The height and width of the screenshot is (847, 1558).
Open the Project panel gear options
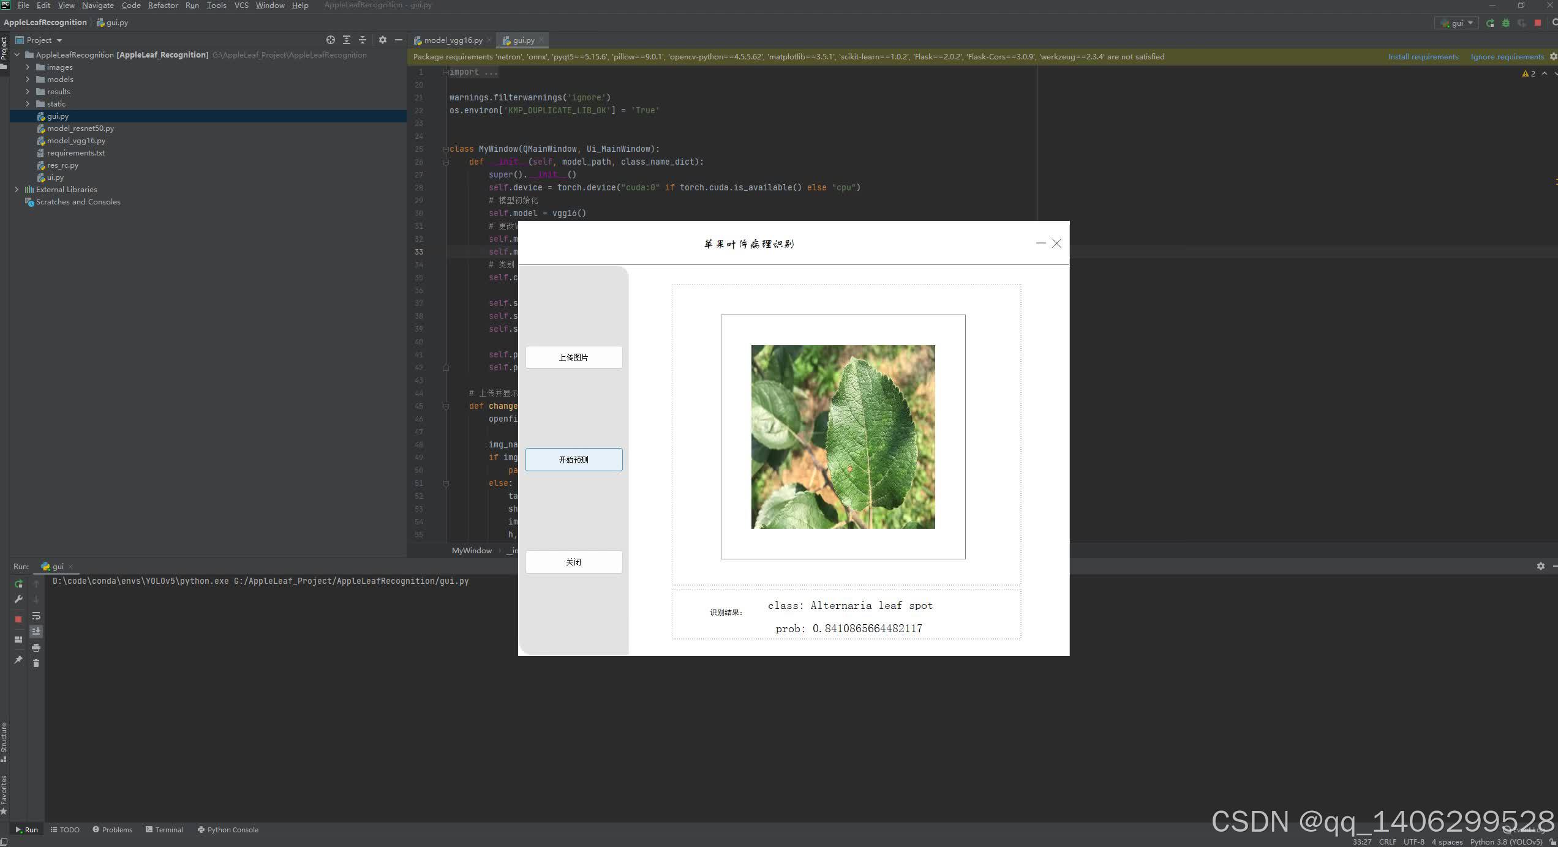click(383, 40)
